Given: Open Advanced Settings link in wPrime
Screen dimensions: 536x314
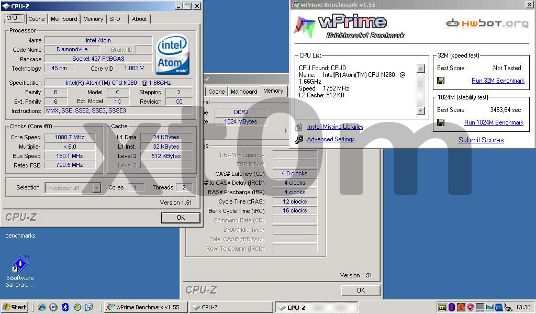Looking at the screenshot, I should point(331,139).
